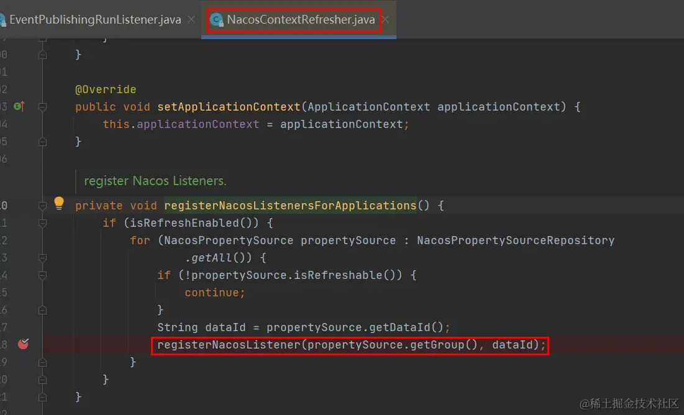Screen dimensions: 684x415
Task: Click registerNacosListenersForApplications method name
Action: tap(291, 206)
